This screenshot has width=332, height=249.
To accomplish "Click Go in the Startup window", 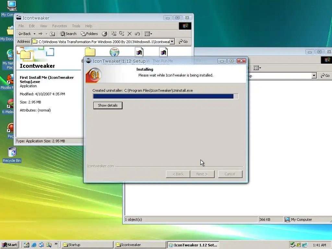I will (x=325, y=76).
